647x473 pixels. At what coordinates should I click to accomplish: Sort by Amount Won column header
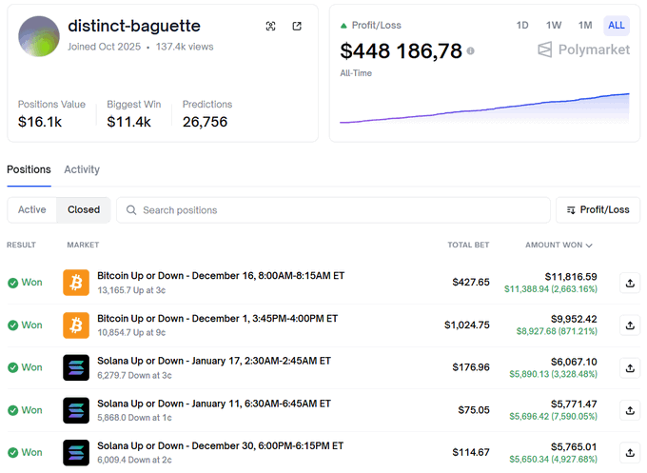559,245
